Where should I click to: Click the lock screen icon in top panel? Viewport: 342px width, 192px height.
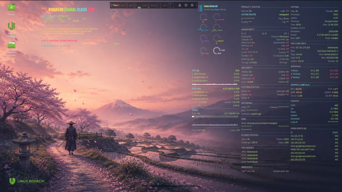tap(180, 5)
